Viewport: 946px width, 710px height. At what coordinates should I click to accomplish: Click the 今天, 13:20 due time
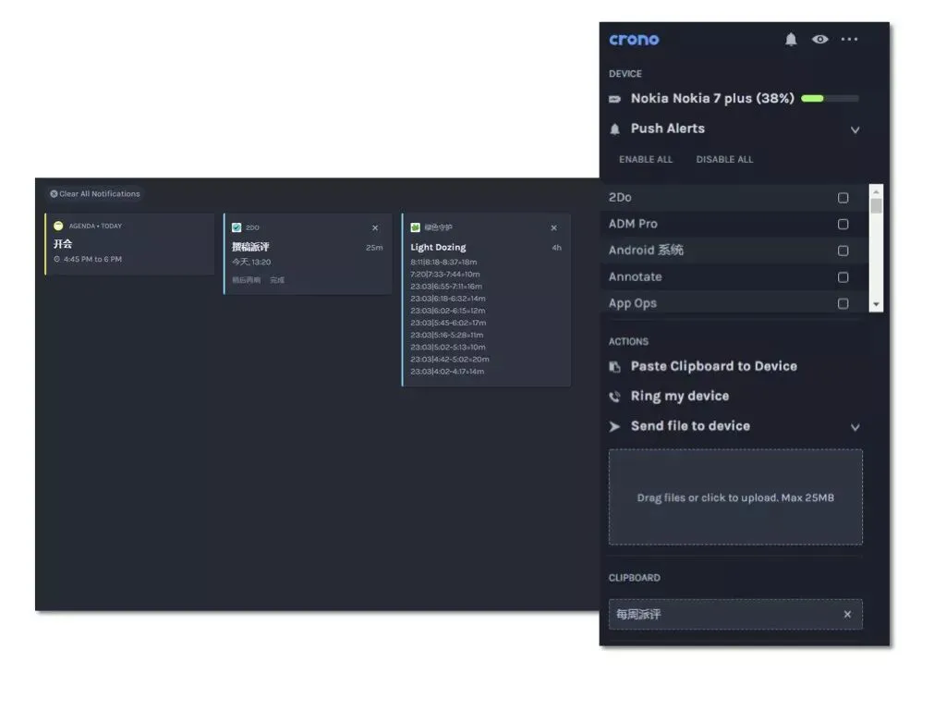pos(251,262)
